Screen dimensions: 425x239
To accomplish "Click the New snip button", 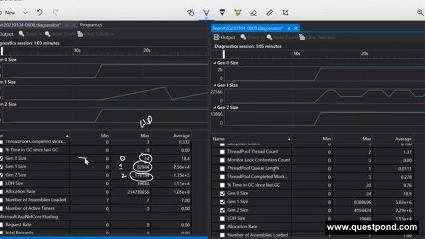I will click(7, 13).
